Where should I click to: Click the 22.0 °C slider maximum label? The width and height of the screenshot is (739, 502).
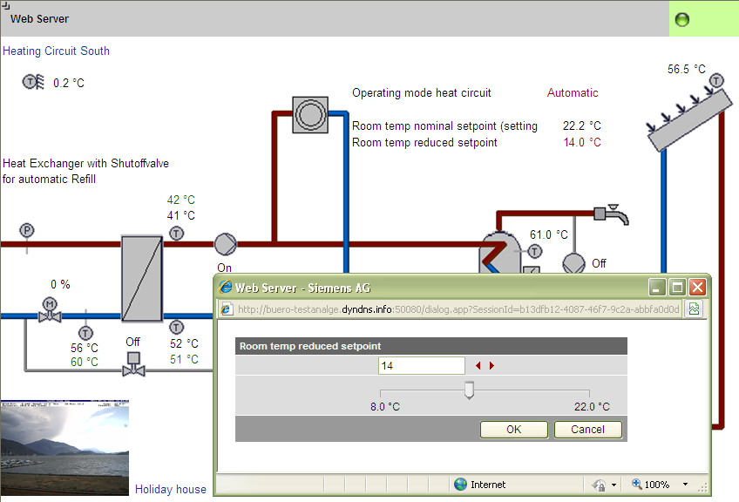click(x=592, y=407)
